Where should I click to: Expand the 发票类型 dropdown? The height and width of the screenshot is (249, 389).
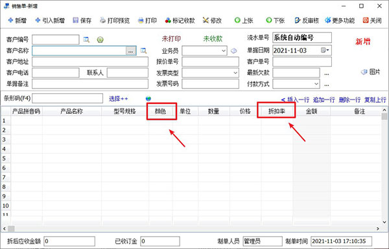pos(235,73)
